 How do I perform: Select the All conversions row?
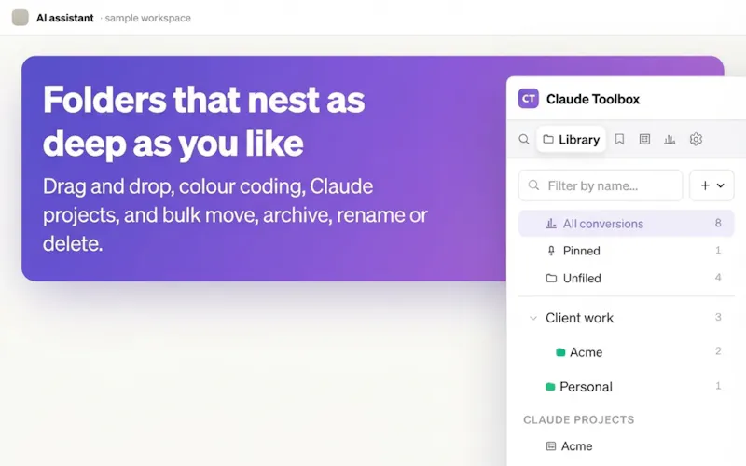[627, 224]
